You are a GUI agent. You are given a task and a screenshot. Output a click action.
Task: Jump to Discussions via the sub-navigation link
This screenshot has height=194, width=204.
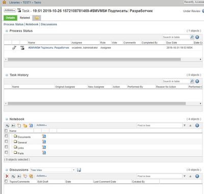[49, 24]
